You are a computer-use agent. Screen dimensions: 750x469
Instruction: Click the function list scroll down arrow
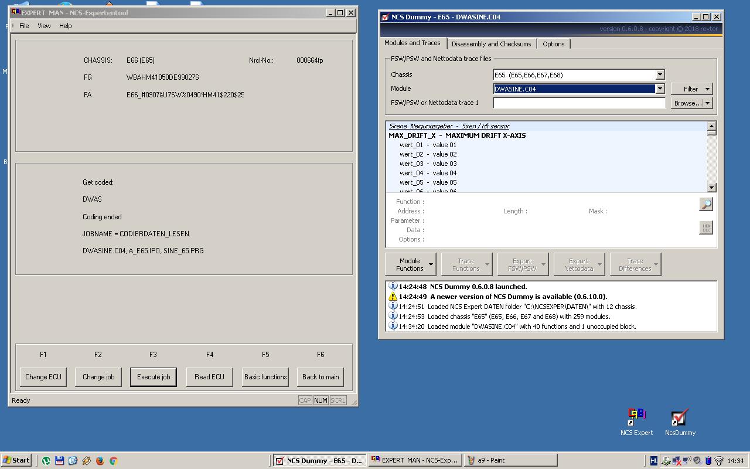[x=711, y=188]
